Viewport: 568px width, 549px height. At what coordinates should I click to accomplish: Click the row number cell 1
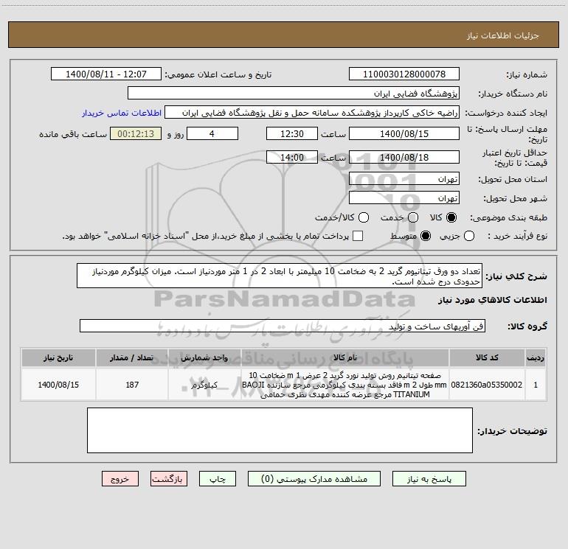point(536,385)
